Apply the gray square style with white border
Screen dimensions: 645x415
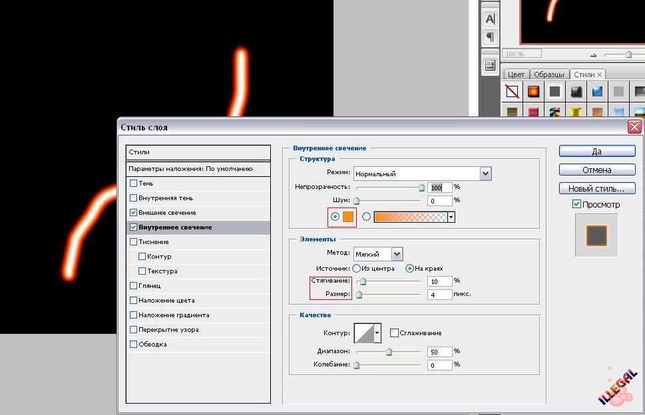coord(555,91)
